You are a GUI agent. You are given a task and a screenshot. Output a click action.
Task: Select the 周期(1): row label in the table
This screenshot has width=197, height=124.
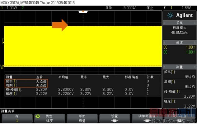(11, 85)
